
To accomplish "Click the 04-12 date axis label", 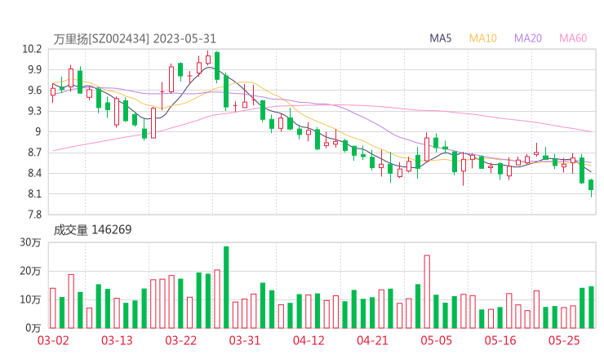I will click(309, 340).
